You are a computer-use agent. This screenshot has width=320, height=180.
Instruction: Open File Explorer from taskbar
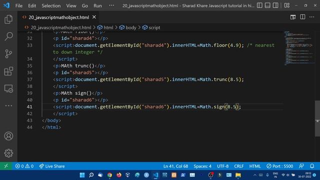(238, 175)
